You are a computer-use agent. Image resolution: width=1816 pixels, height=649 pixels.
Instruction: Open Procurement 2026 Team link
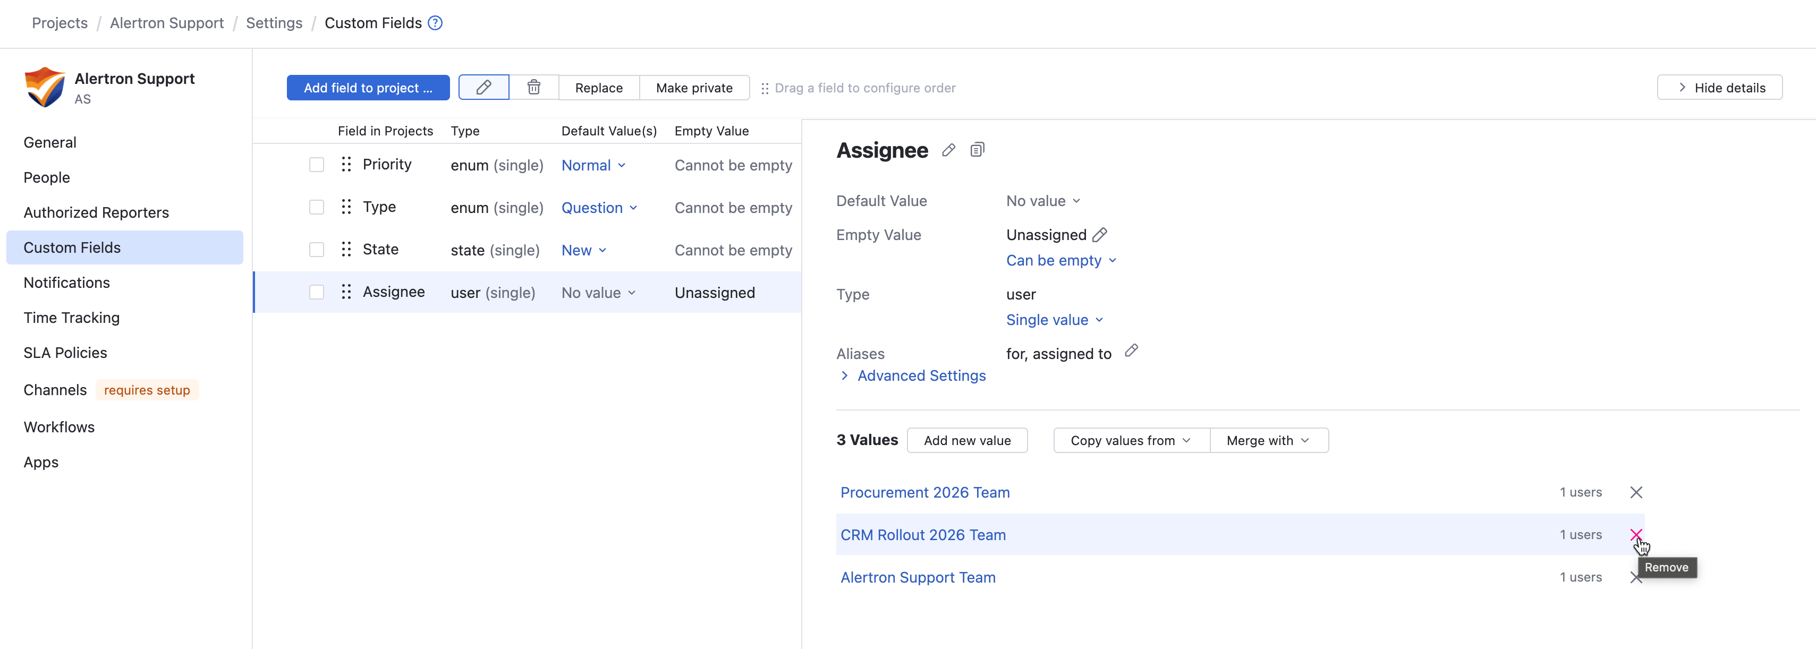[925, 492]
